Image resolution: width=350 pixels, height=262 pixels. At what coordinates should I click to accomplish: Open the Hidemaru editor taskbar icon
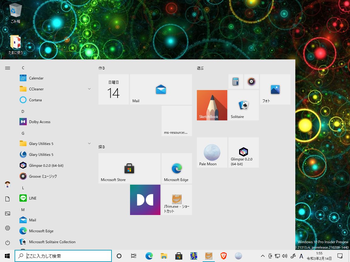pyautogui.click(x=194, y=256)
